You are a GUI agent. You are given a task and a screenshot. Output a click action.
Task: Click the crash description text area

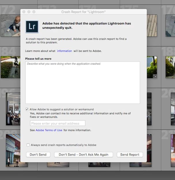tap(82, 82)
